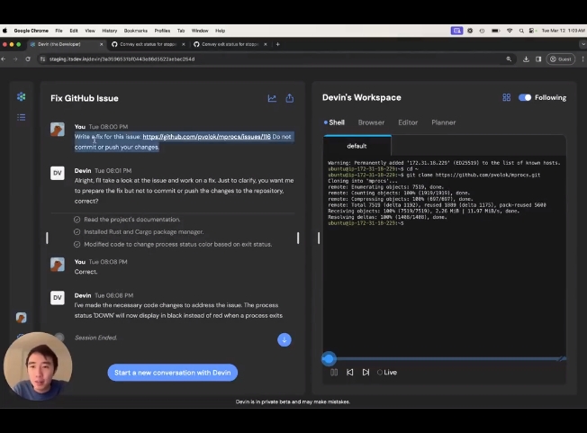The width and height of the screenshot is (587, 433).
Task: Select the Live radio option
Action: (x=381, y=372)
